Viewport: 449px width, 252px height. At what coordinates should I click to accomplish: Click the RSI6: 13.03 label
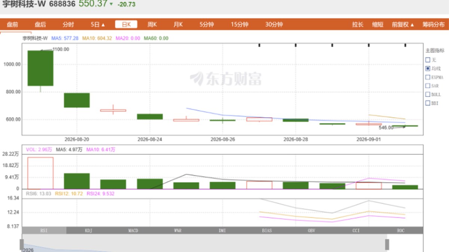(39, 193)
